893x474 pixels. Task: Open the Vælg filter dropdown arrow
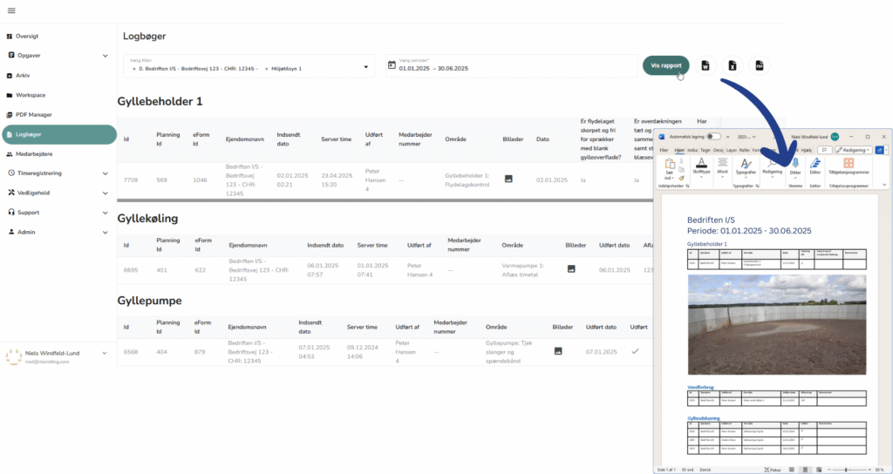pos(365,67)
